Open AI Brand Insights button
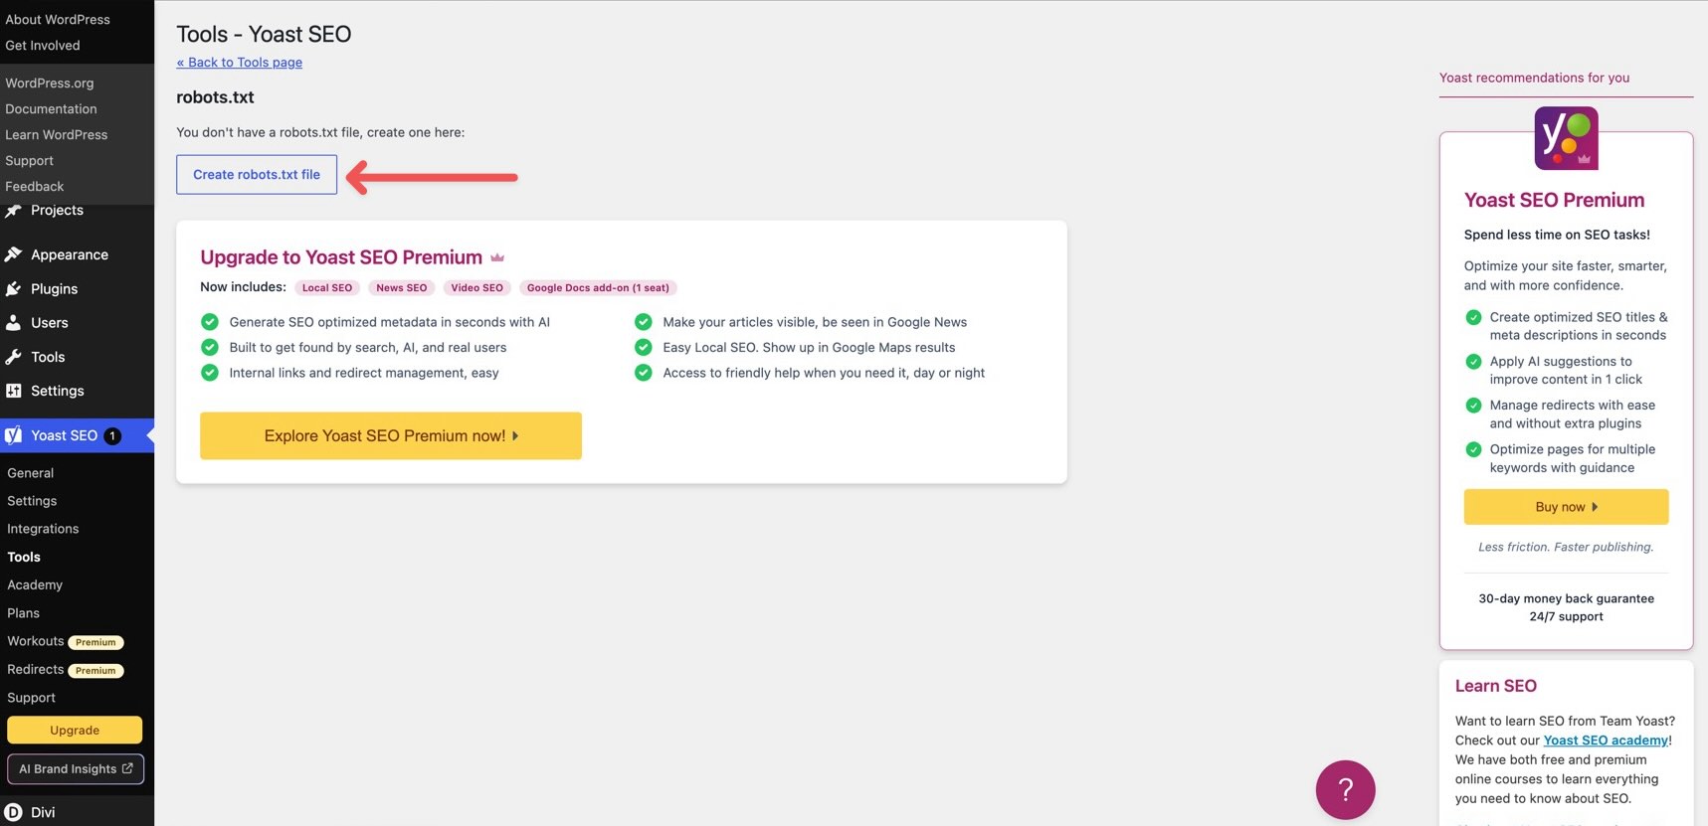 point(76,768)
